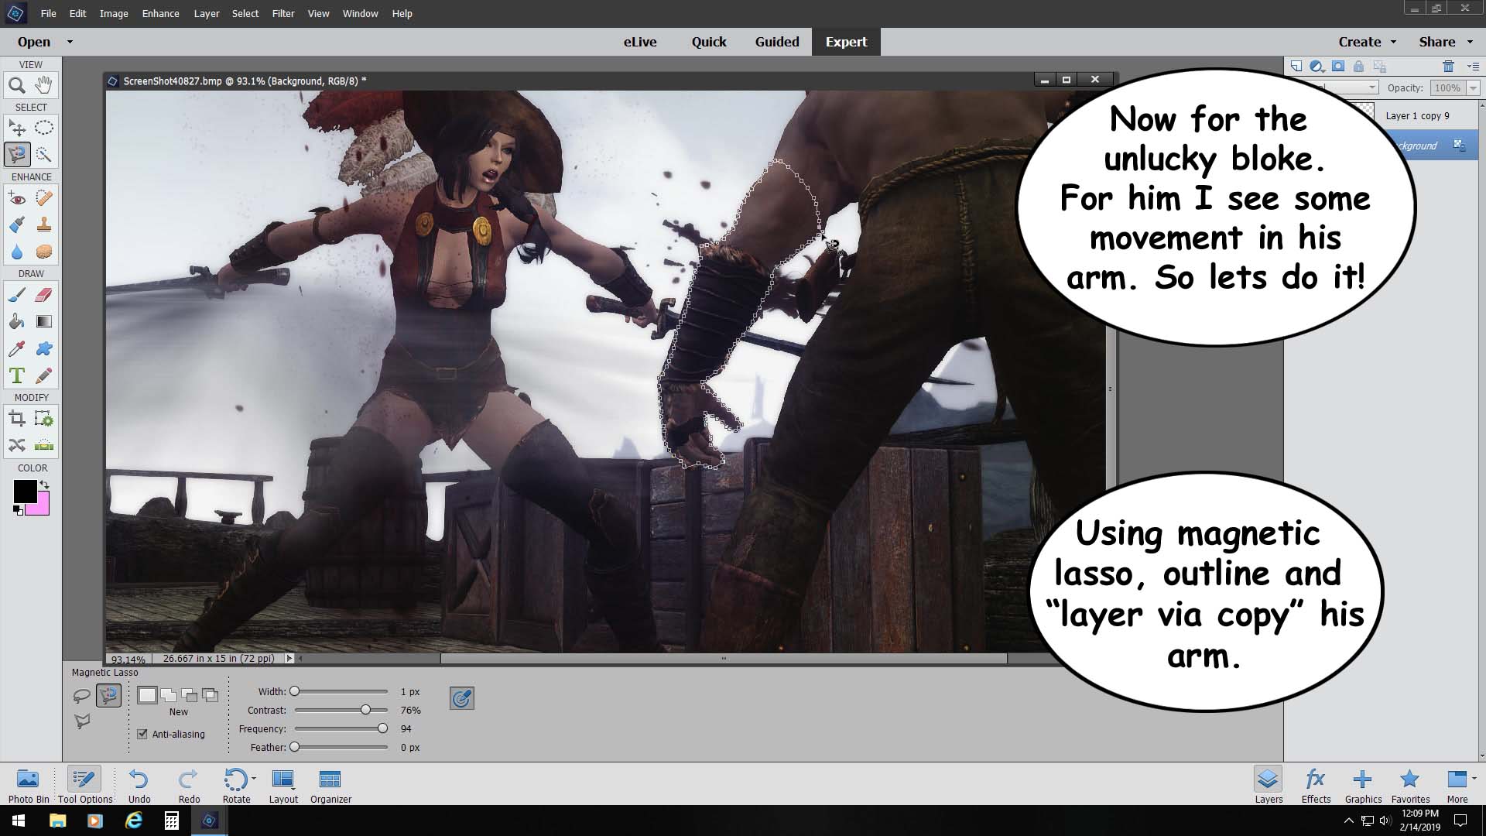
Task: Set selection mode to New
Action: (147, 695)
